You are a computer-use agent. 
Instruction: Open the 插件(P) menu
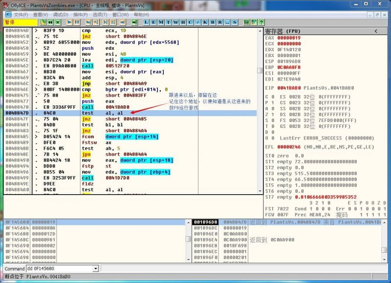[80, 15]
